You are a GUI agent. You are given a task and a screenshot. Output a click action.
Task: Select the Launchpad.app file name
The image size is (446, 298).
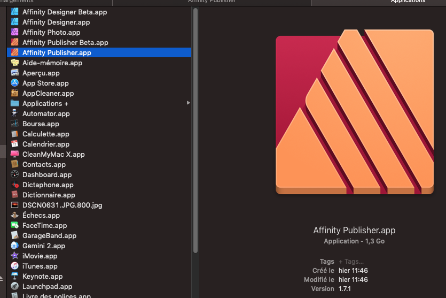[x=47, y=286]
